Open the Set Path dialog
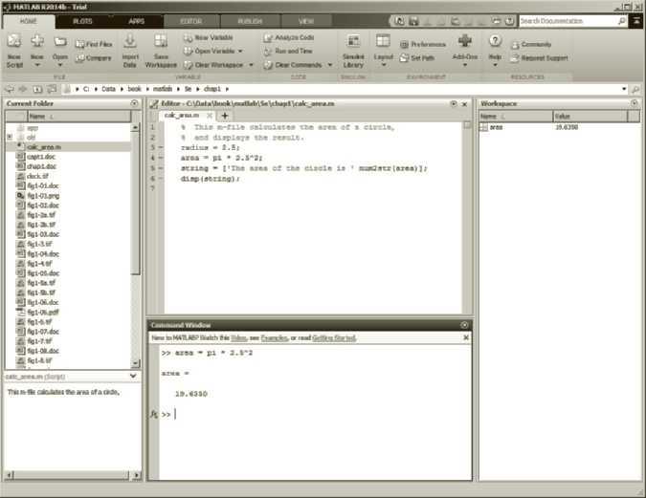The image size is (646, 498). [x=417, y=58]
